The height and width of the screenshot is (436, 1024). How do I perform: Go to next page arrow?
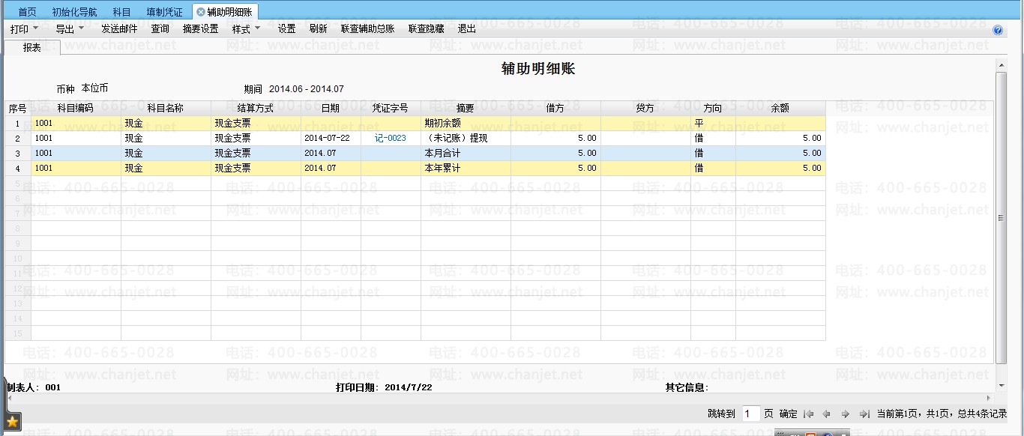pyautogui.click(x=845, y=414)
